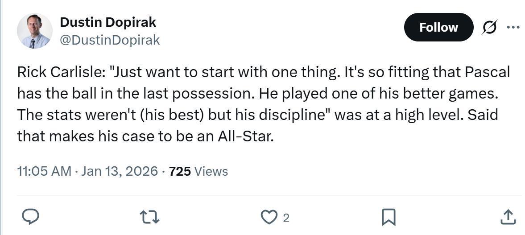
Task: View the 725 Views analytics count
Action: click(x=198, y=171)
